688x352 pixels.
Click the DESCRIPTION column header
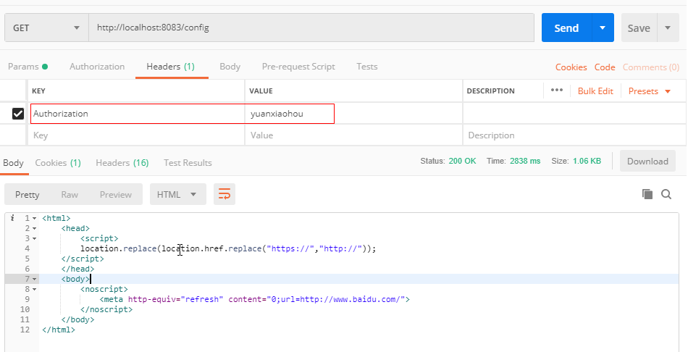[490, 91]
